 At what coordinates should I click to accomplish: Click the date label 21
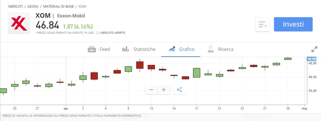tap(219, 108)
